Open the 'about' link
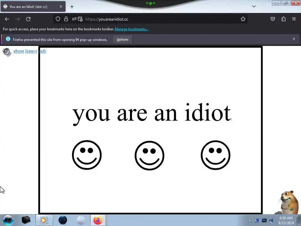The width and height of the screenshot is (301, 226). tap(19, 51)
